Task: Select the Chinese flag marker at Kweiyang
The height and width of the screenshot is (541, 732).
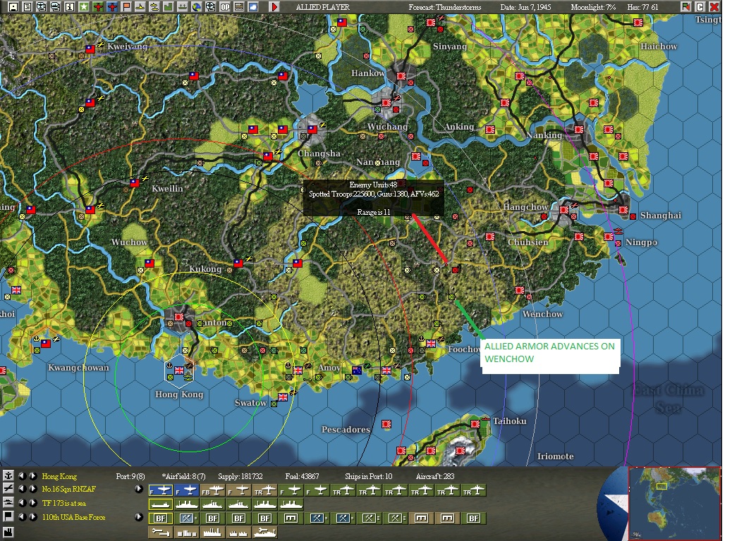Action: [90, 49]
